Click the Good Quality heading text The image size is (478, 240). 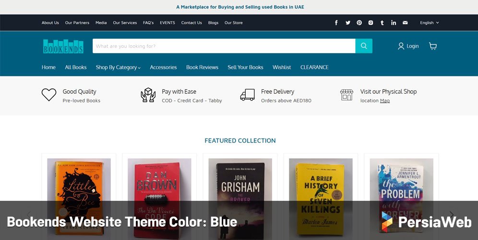[x=79, y=91]
